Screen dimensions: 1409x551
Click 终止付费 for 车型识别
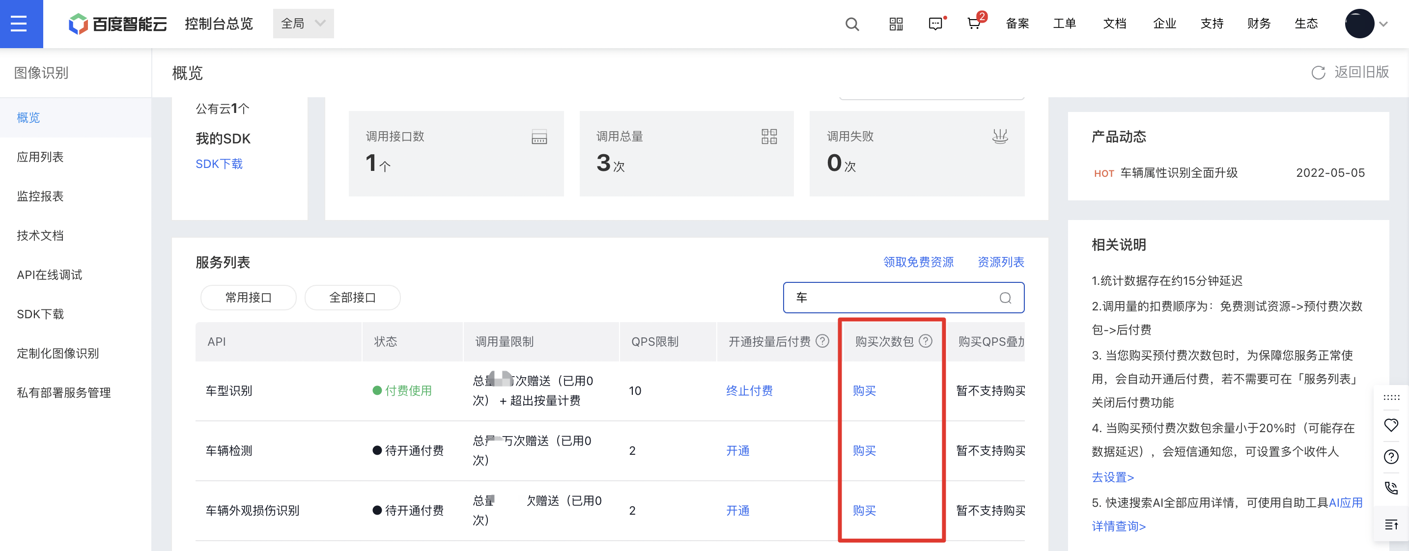(749, 391)
